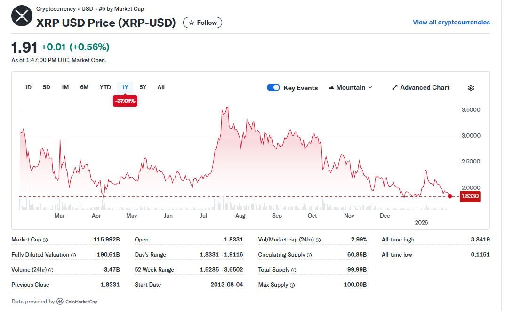Click the Market Cap info icon
The height and width of the screenshot is (311, 505).
point(45,240)
